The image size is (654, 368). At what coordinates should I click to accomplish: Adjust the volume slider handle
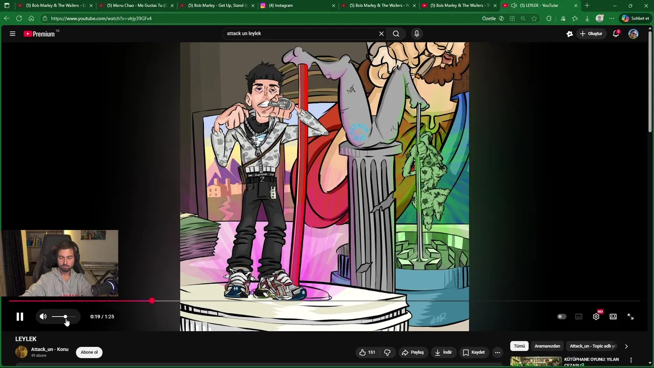(x=65, y=317)
